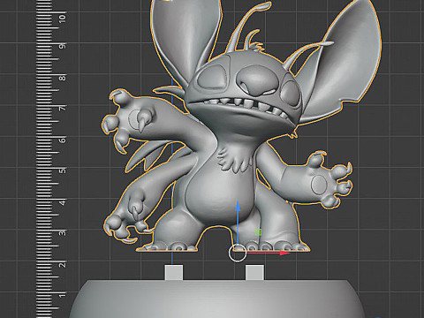Viewport: 424px width, 318px height.
Task: Select the right rectangular peg on the base
Action: pyautogui.click(x=254, y=272)
